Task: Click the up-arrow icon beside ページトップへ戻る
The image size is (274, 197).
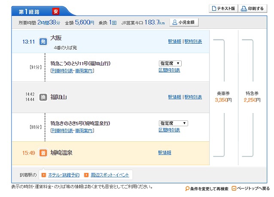Action: click(234, 188)
